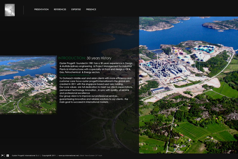
Task: Toggle fullscreen with the bottom-left screen icon
Action: pos(3,156)
